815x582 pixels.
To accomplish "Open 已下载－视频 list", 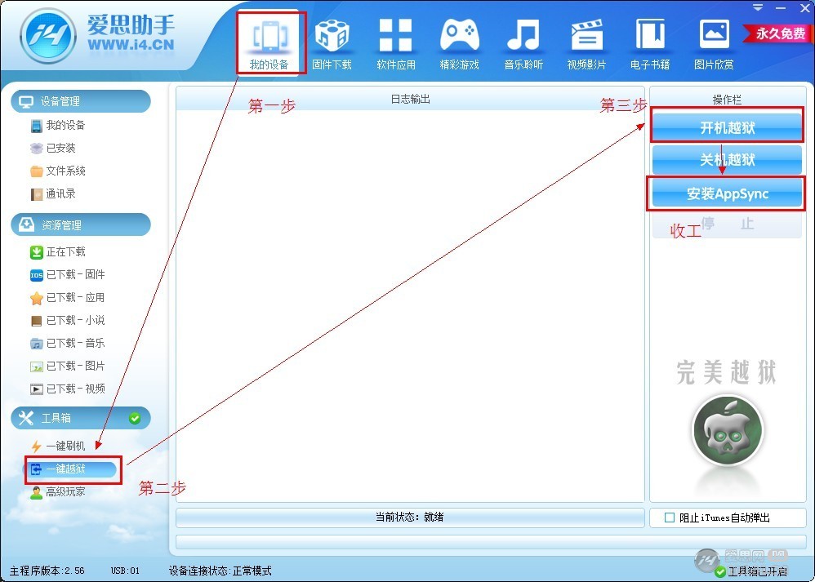I will pyautogui.click(x=67, y=389).
